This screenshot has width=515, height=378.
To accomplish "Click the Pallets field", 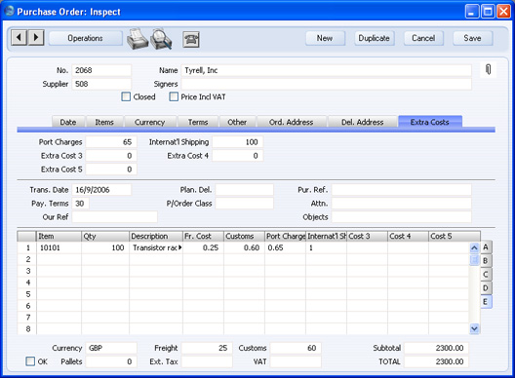I will pos(111,361).
